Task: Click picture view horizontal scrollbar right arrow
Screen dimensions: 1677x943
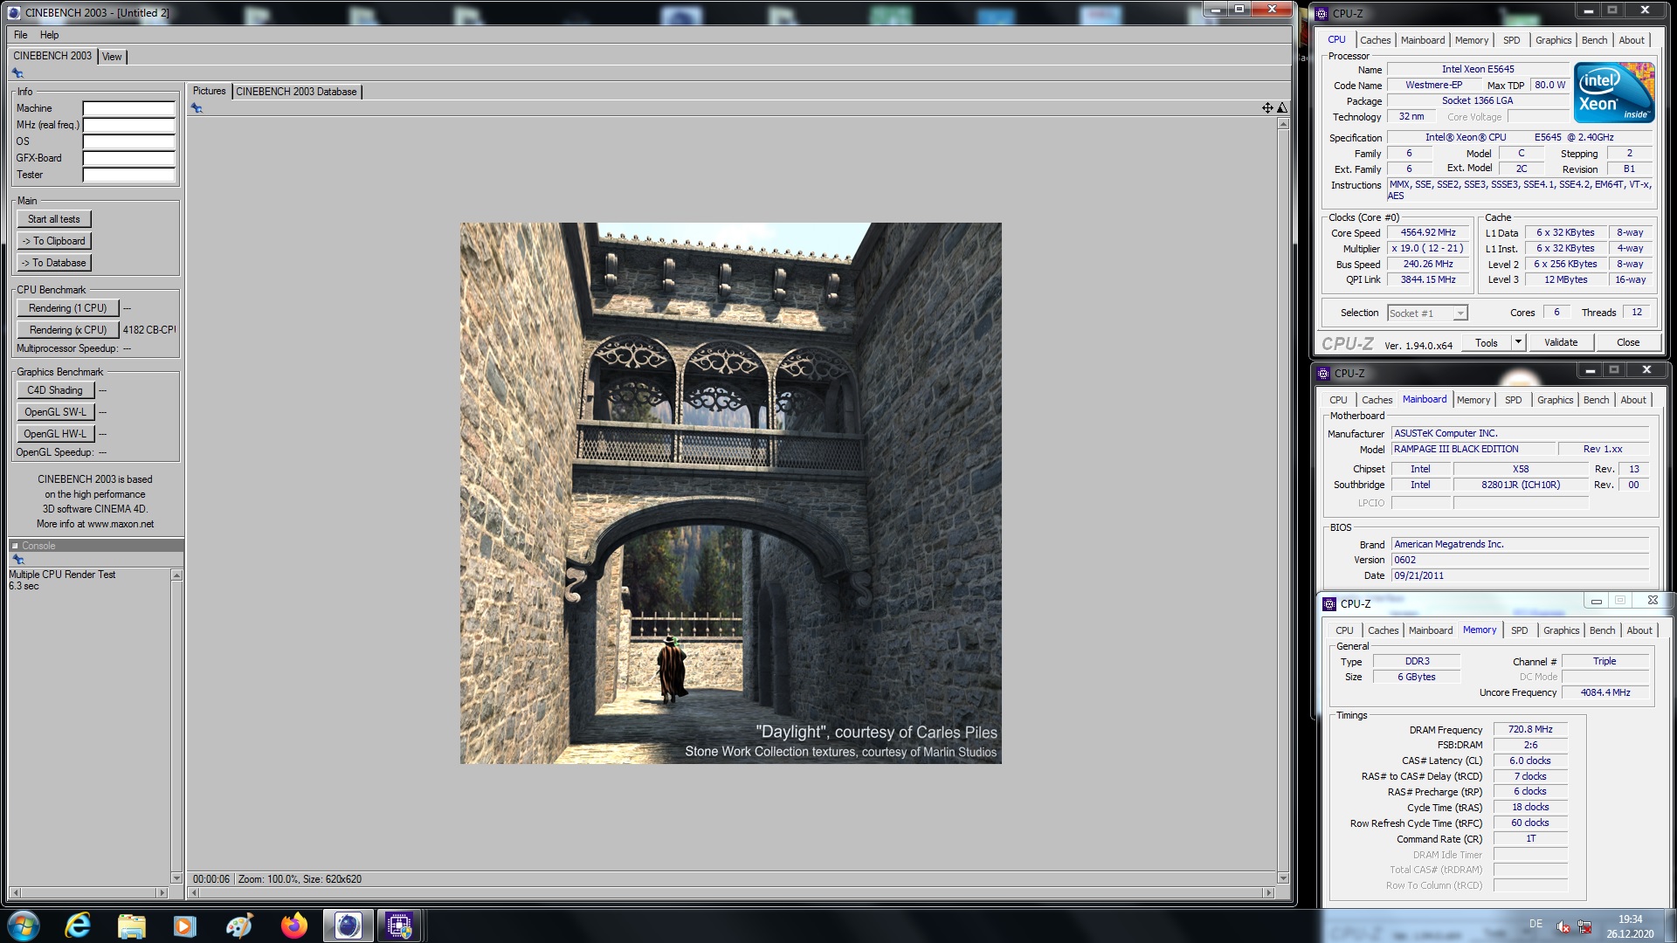Action: click(1269, 892)
